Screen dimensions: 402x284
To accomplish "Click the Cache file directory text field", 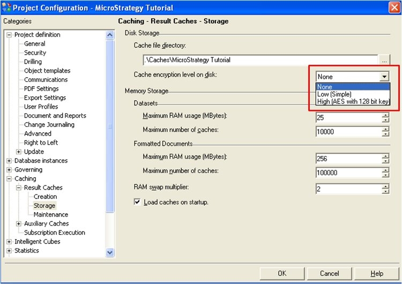I will 260,60.
